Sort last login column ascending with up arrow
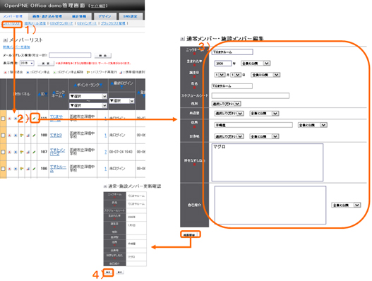The width and height of the screenshot is (372, 281). pos(112,83)
